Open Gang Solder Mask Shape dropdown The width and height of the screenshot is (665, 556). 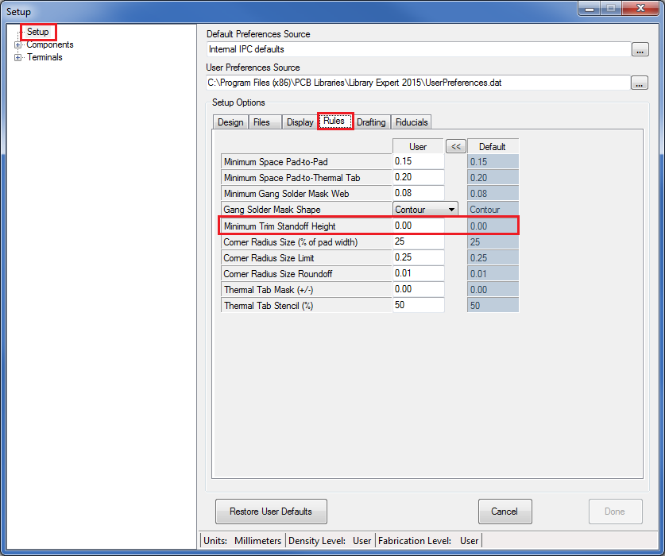click(451, 210)
